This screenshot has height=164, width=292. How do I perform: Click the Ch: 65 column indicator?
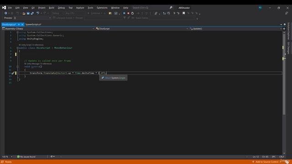(265, 157)
